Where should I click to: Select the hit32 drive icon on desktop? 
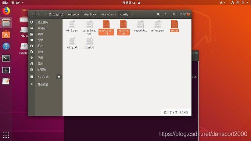click(24, 30)
